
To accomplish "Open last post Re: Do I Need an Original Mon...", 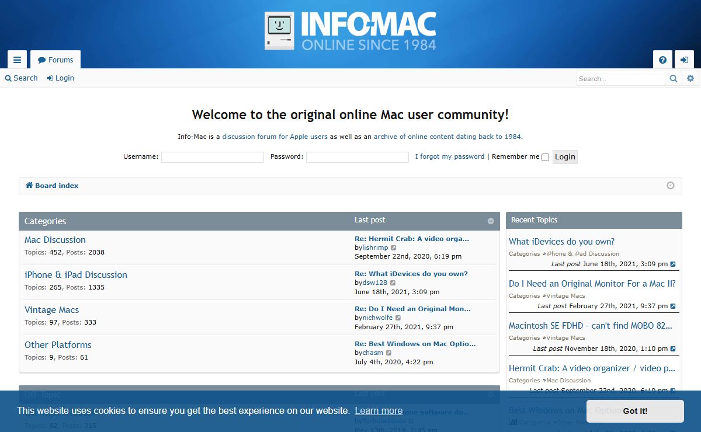I will pyautogui.click(x=412, y=309).
